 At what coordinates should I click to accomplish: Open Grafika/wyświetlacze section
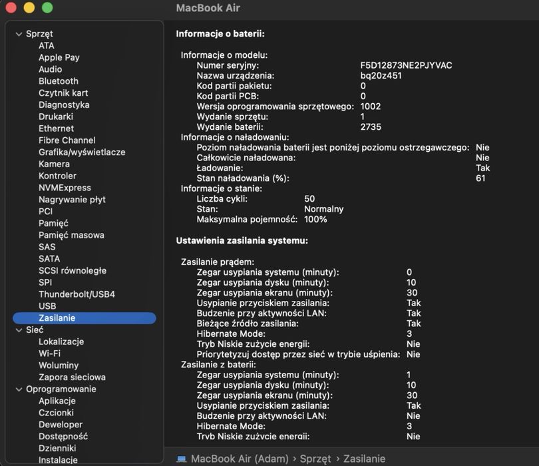82,152
